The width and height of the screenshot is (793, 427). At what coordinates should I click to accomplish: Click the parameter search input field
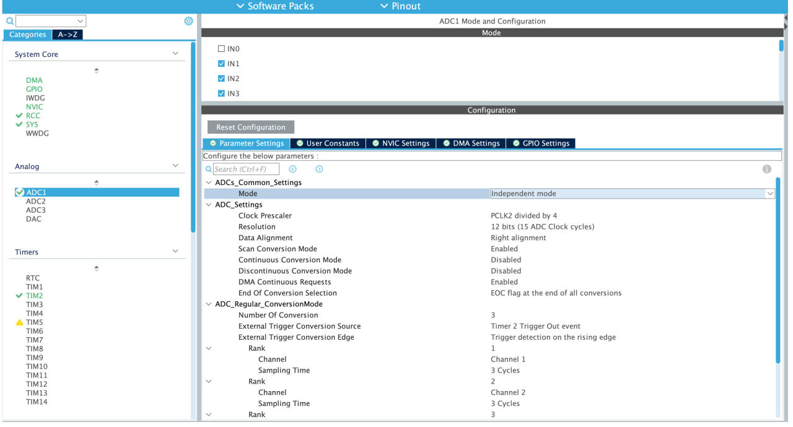246,169
